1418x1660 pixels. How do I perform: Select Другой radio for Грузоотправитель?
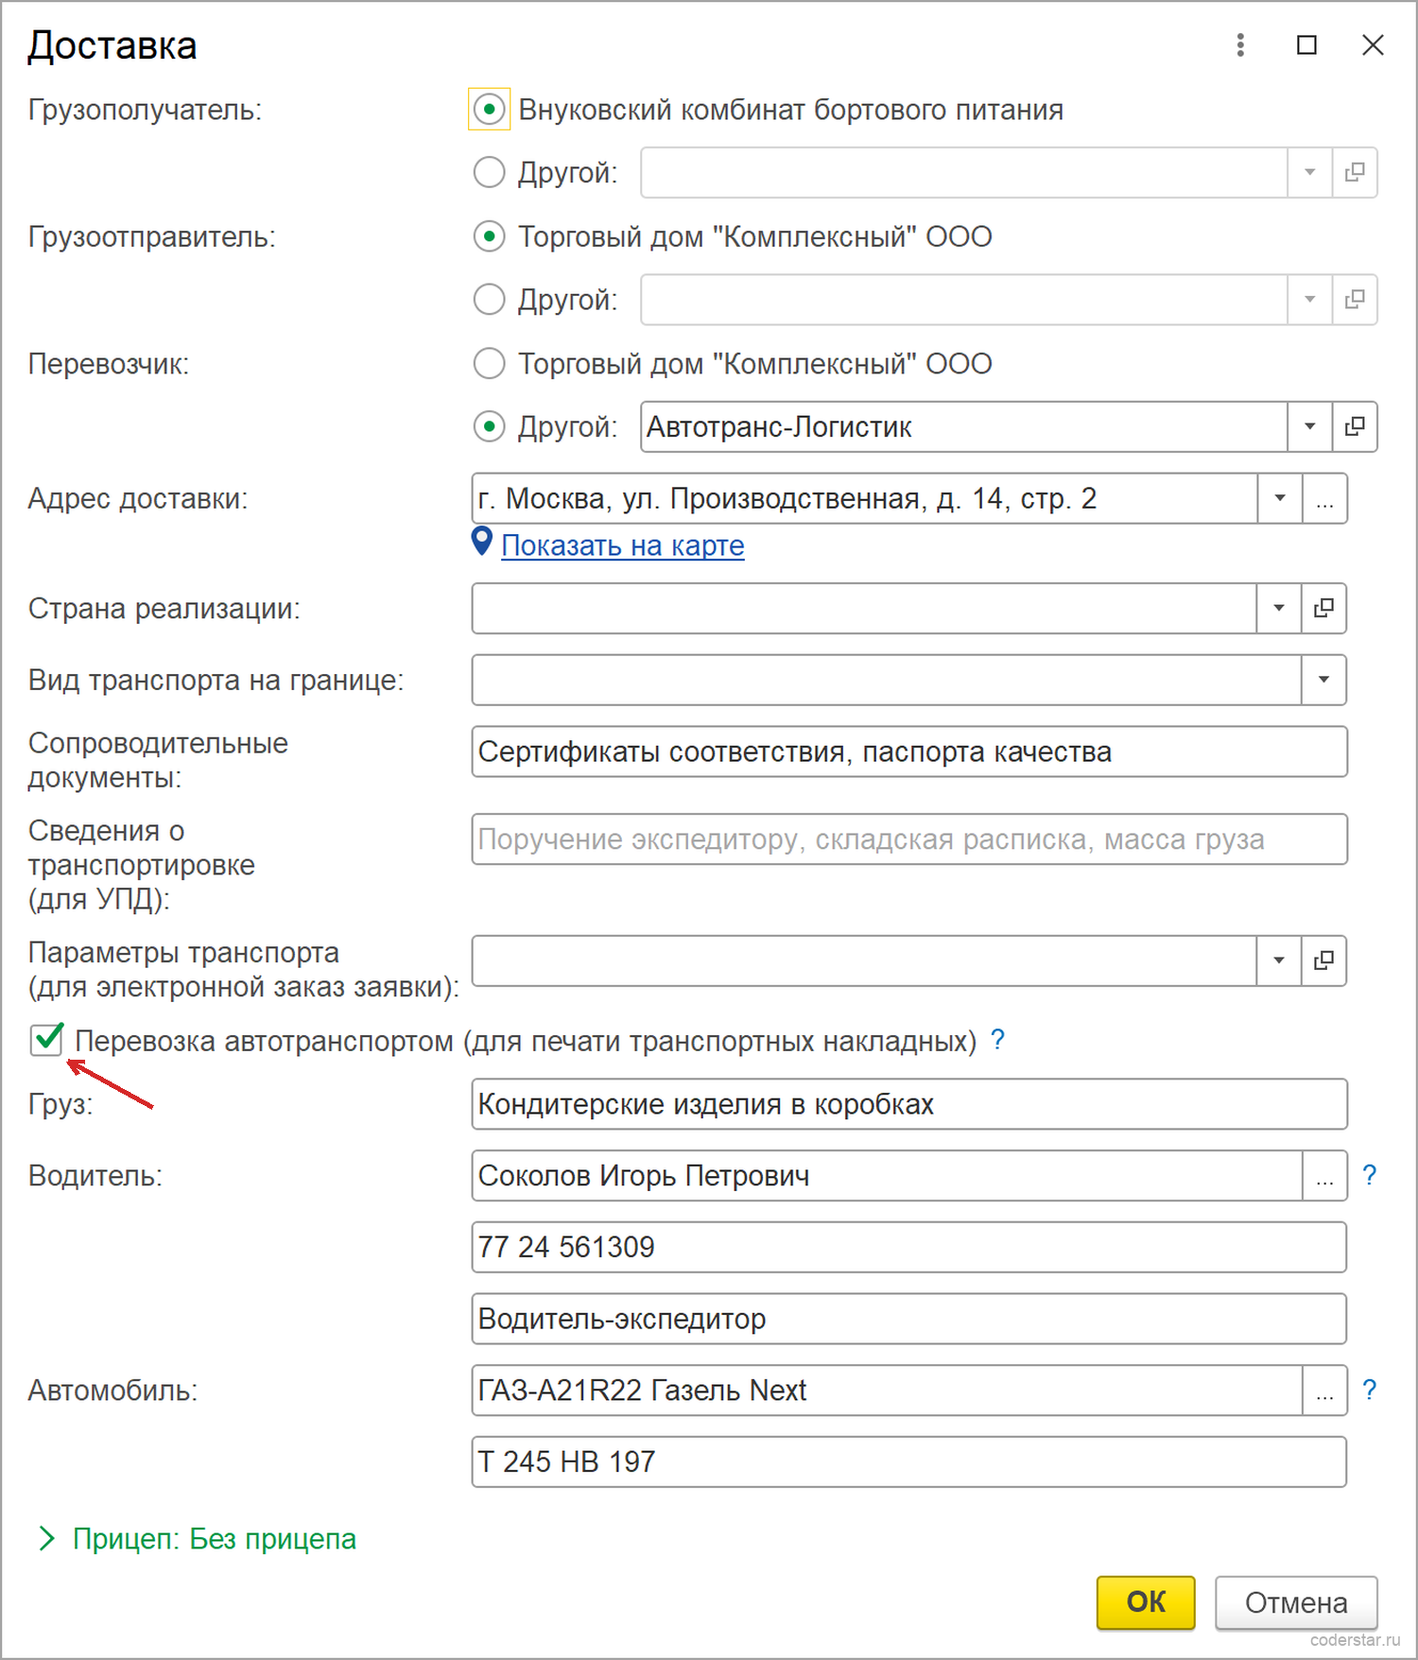click(489, 300)
